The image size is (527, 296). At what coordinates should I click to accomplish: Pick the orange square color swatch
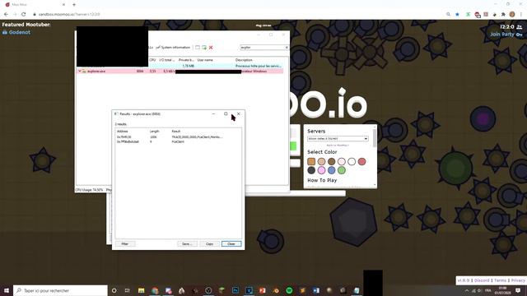click(x=311, y=161)
